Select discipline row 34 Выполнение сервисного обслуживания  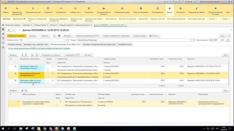(x=31, y=68)
